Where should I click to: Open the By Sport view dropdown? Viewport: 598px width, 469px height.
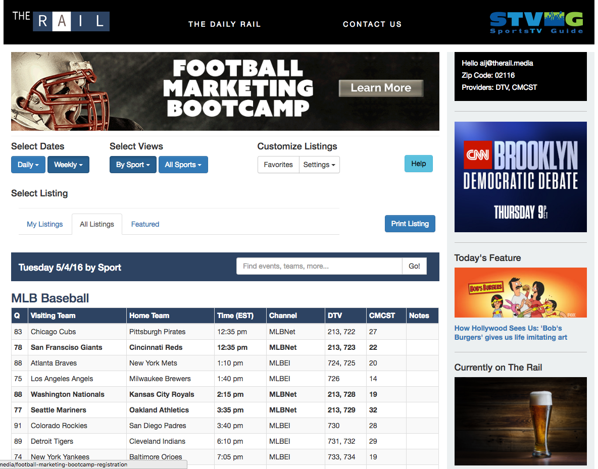point(133,165)
